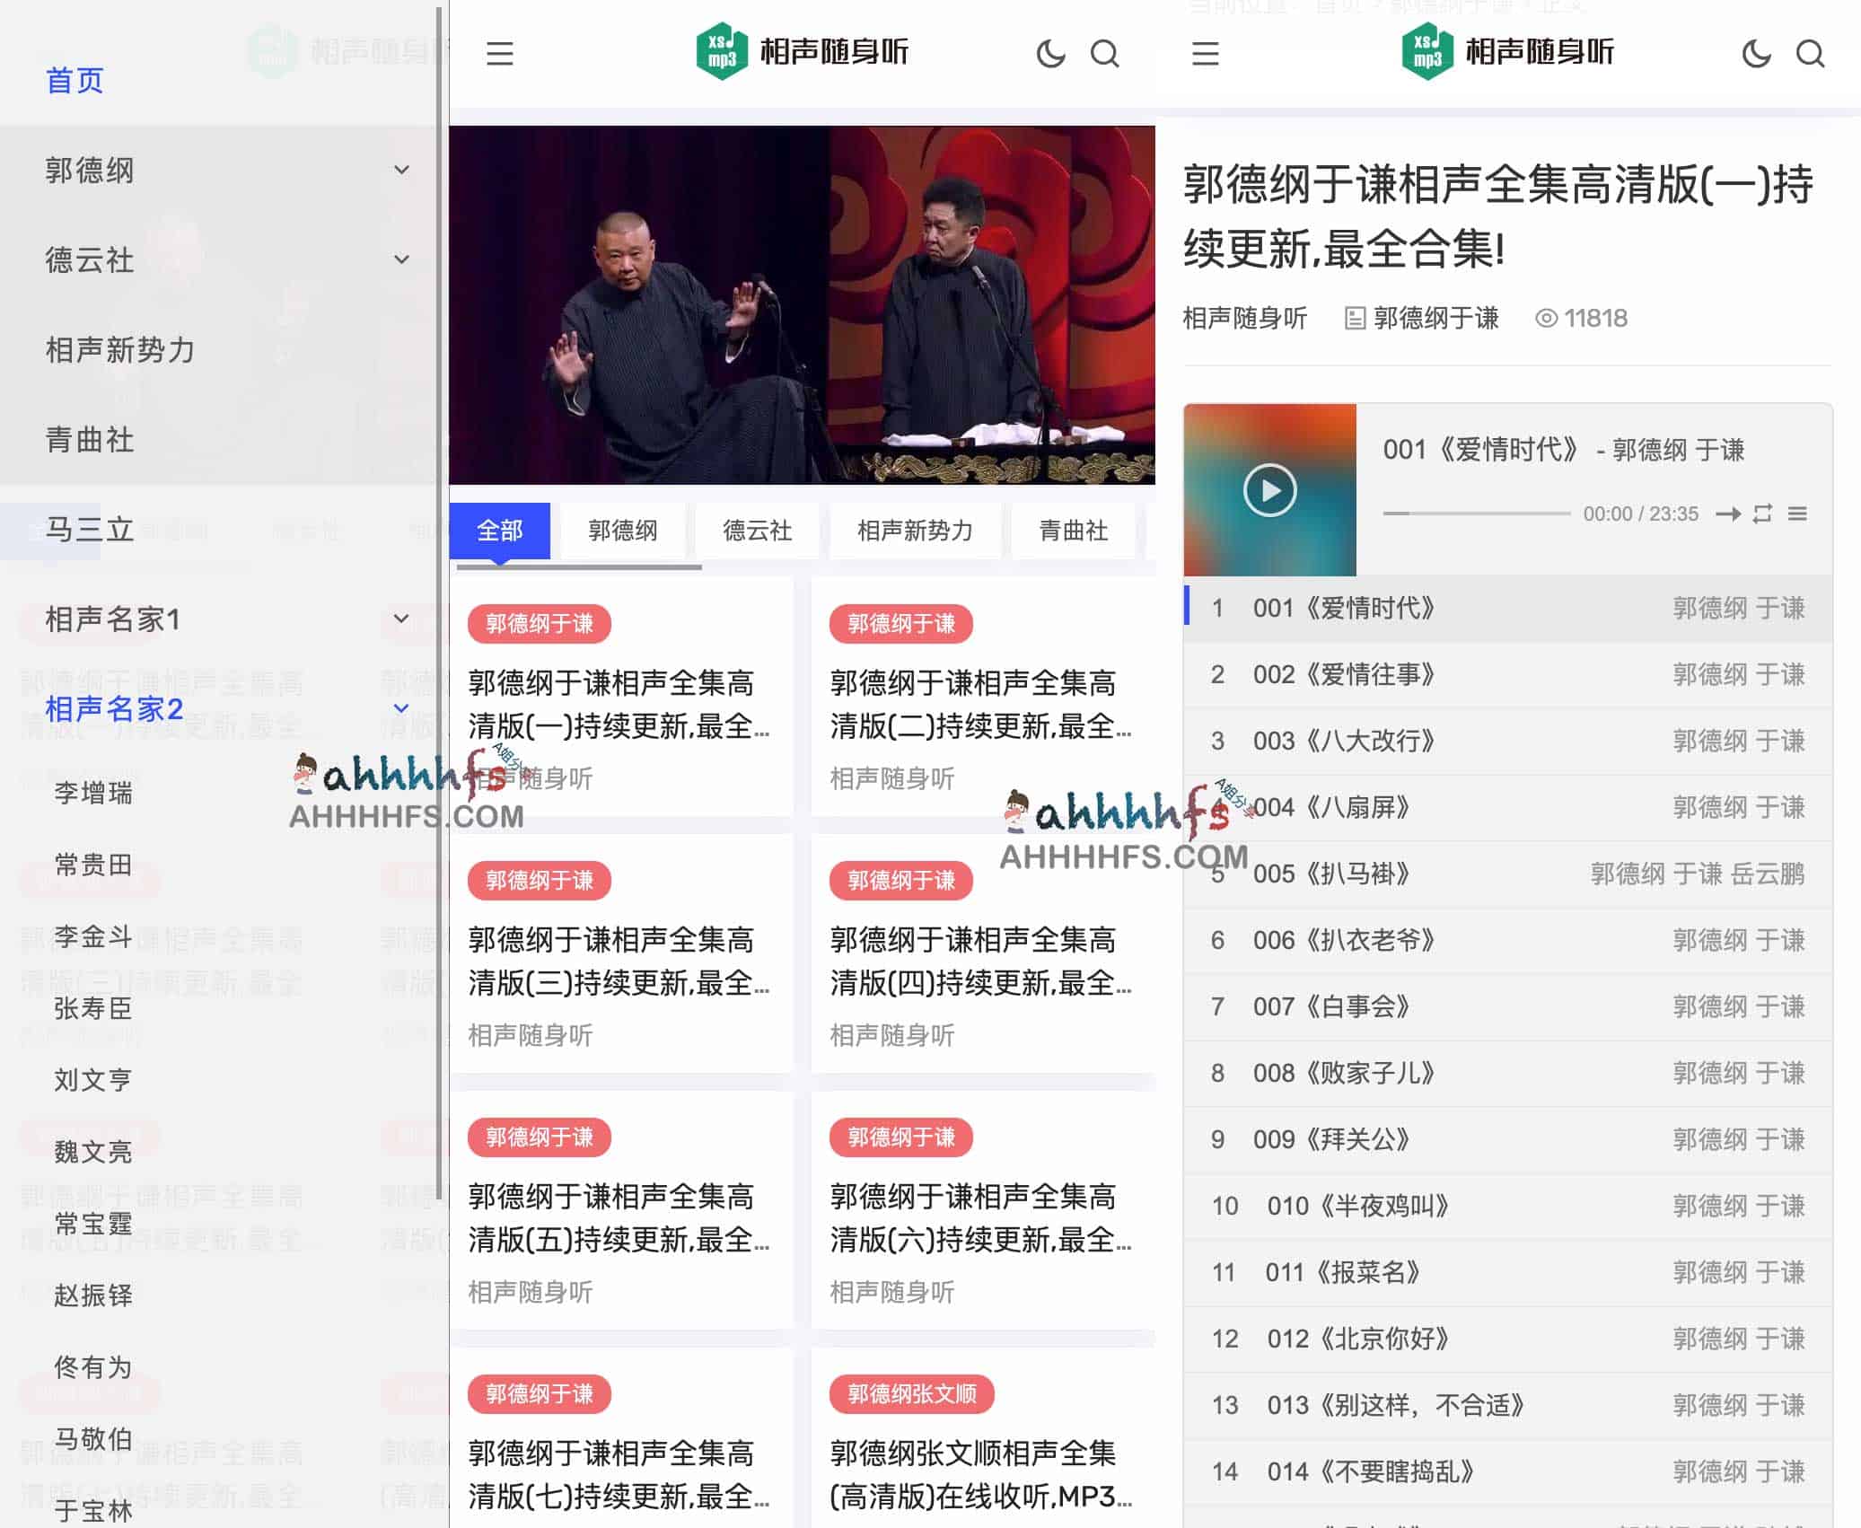Play track 002 爱情往事
1861x1528 pixels.
click(x=1508, y=675)
